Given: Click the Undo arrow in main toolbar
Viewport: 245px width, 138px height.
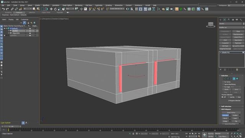Looking at the screenshot, I should tap(3, 9).
